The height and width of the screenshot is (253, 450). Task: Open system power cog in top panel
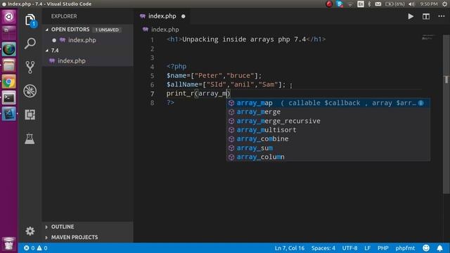coord(445,4)
